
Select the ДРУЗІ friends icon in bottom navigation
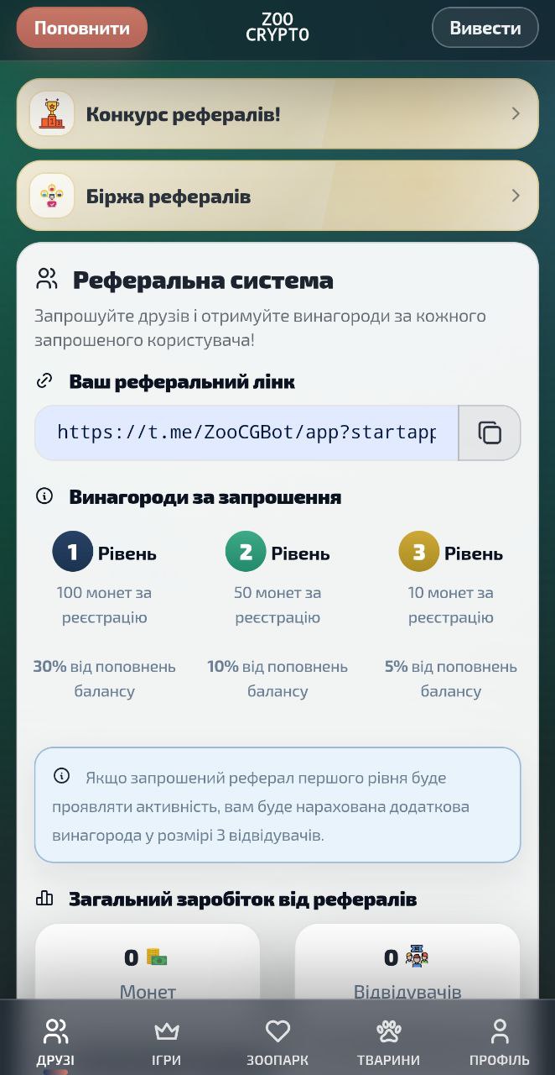(x=55, y=1030)
